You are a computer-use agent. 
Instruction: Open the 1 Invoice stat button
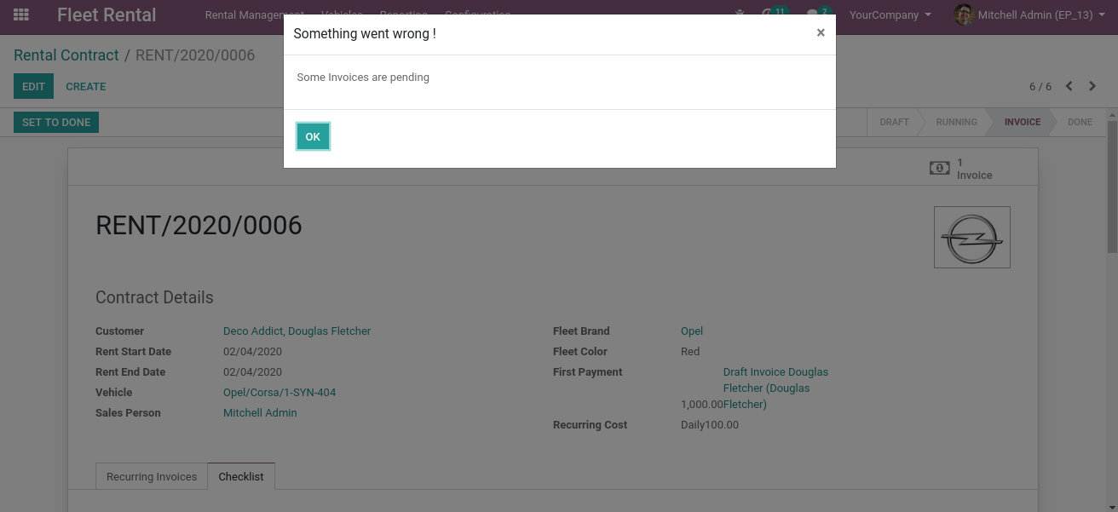973,169
